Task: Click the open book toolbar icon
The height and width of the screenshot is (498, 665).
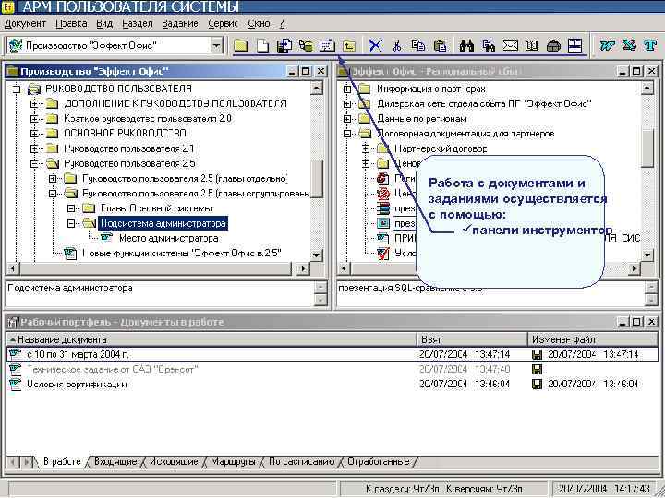Action: 531,45
